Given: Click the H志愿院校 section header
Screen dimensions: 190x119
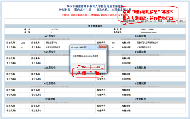Looking at the screenshot, I should click(141, 83).
